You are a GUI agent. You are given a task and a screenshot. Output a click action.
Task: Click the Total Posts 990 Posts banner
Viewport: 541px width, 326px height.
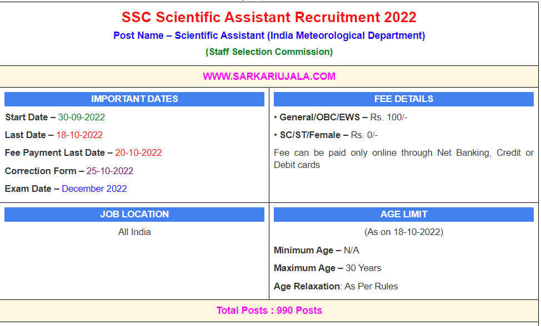[x=269, y=310]
